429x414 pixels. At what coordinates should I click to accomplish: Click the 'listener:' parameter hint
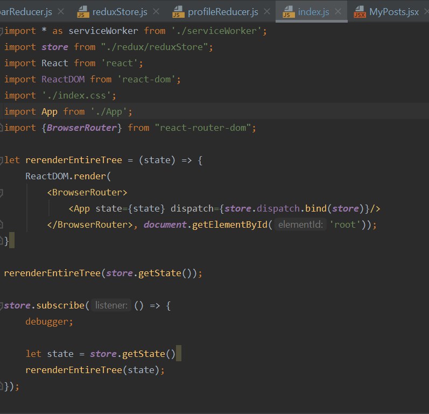(111, 305)
